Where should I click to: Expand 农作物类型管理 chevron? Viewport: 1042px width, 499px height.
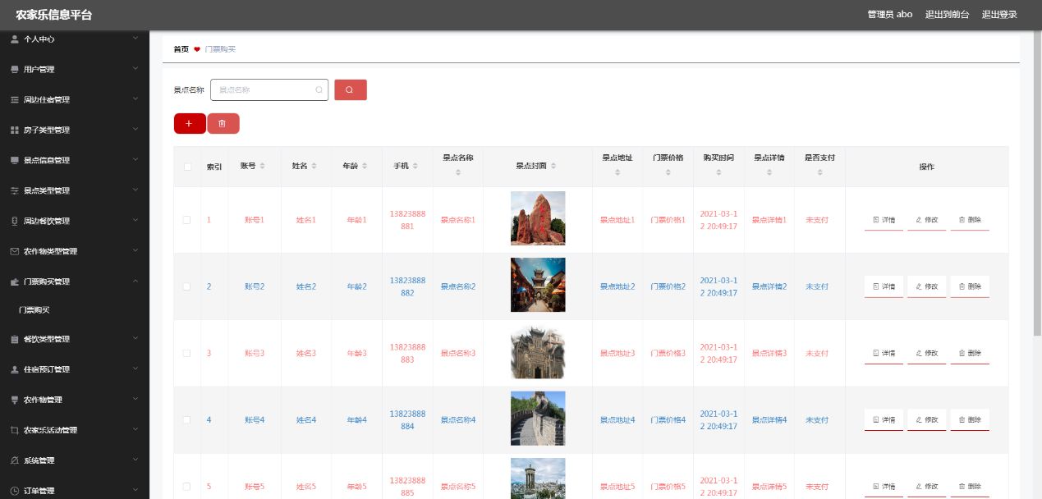[135, 250]
